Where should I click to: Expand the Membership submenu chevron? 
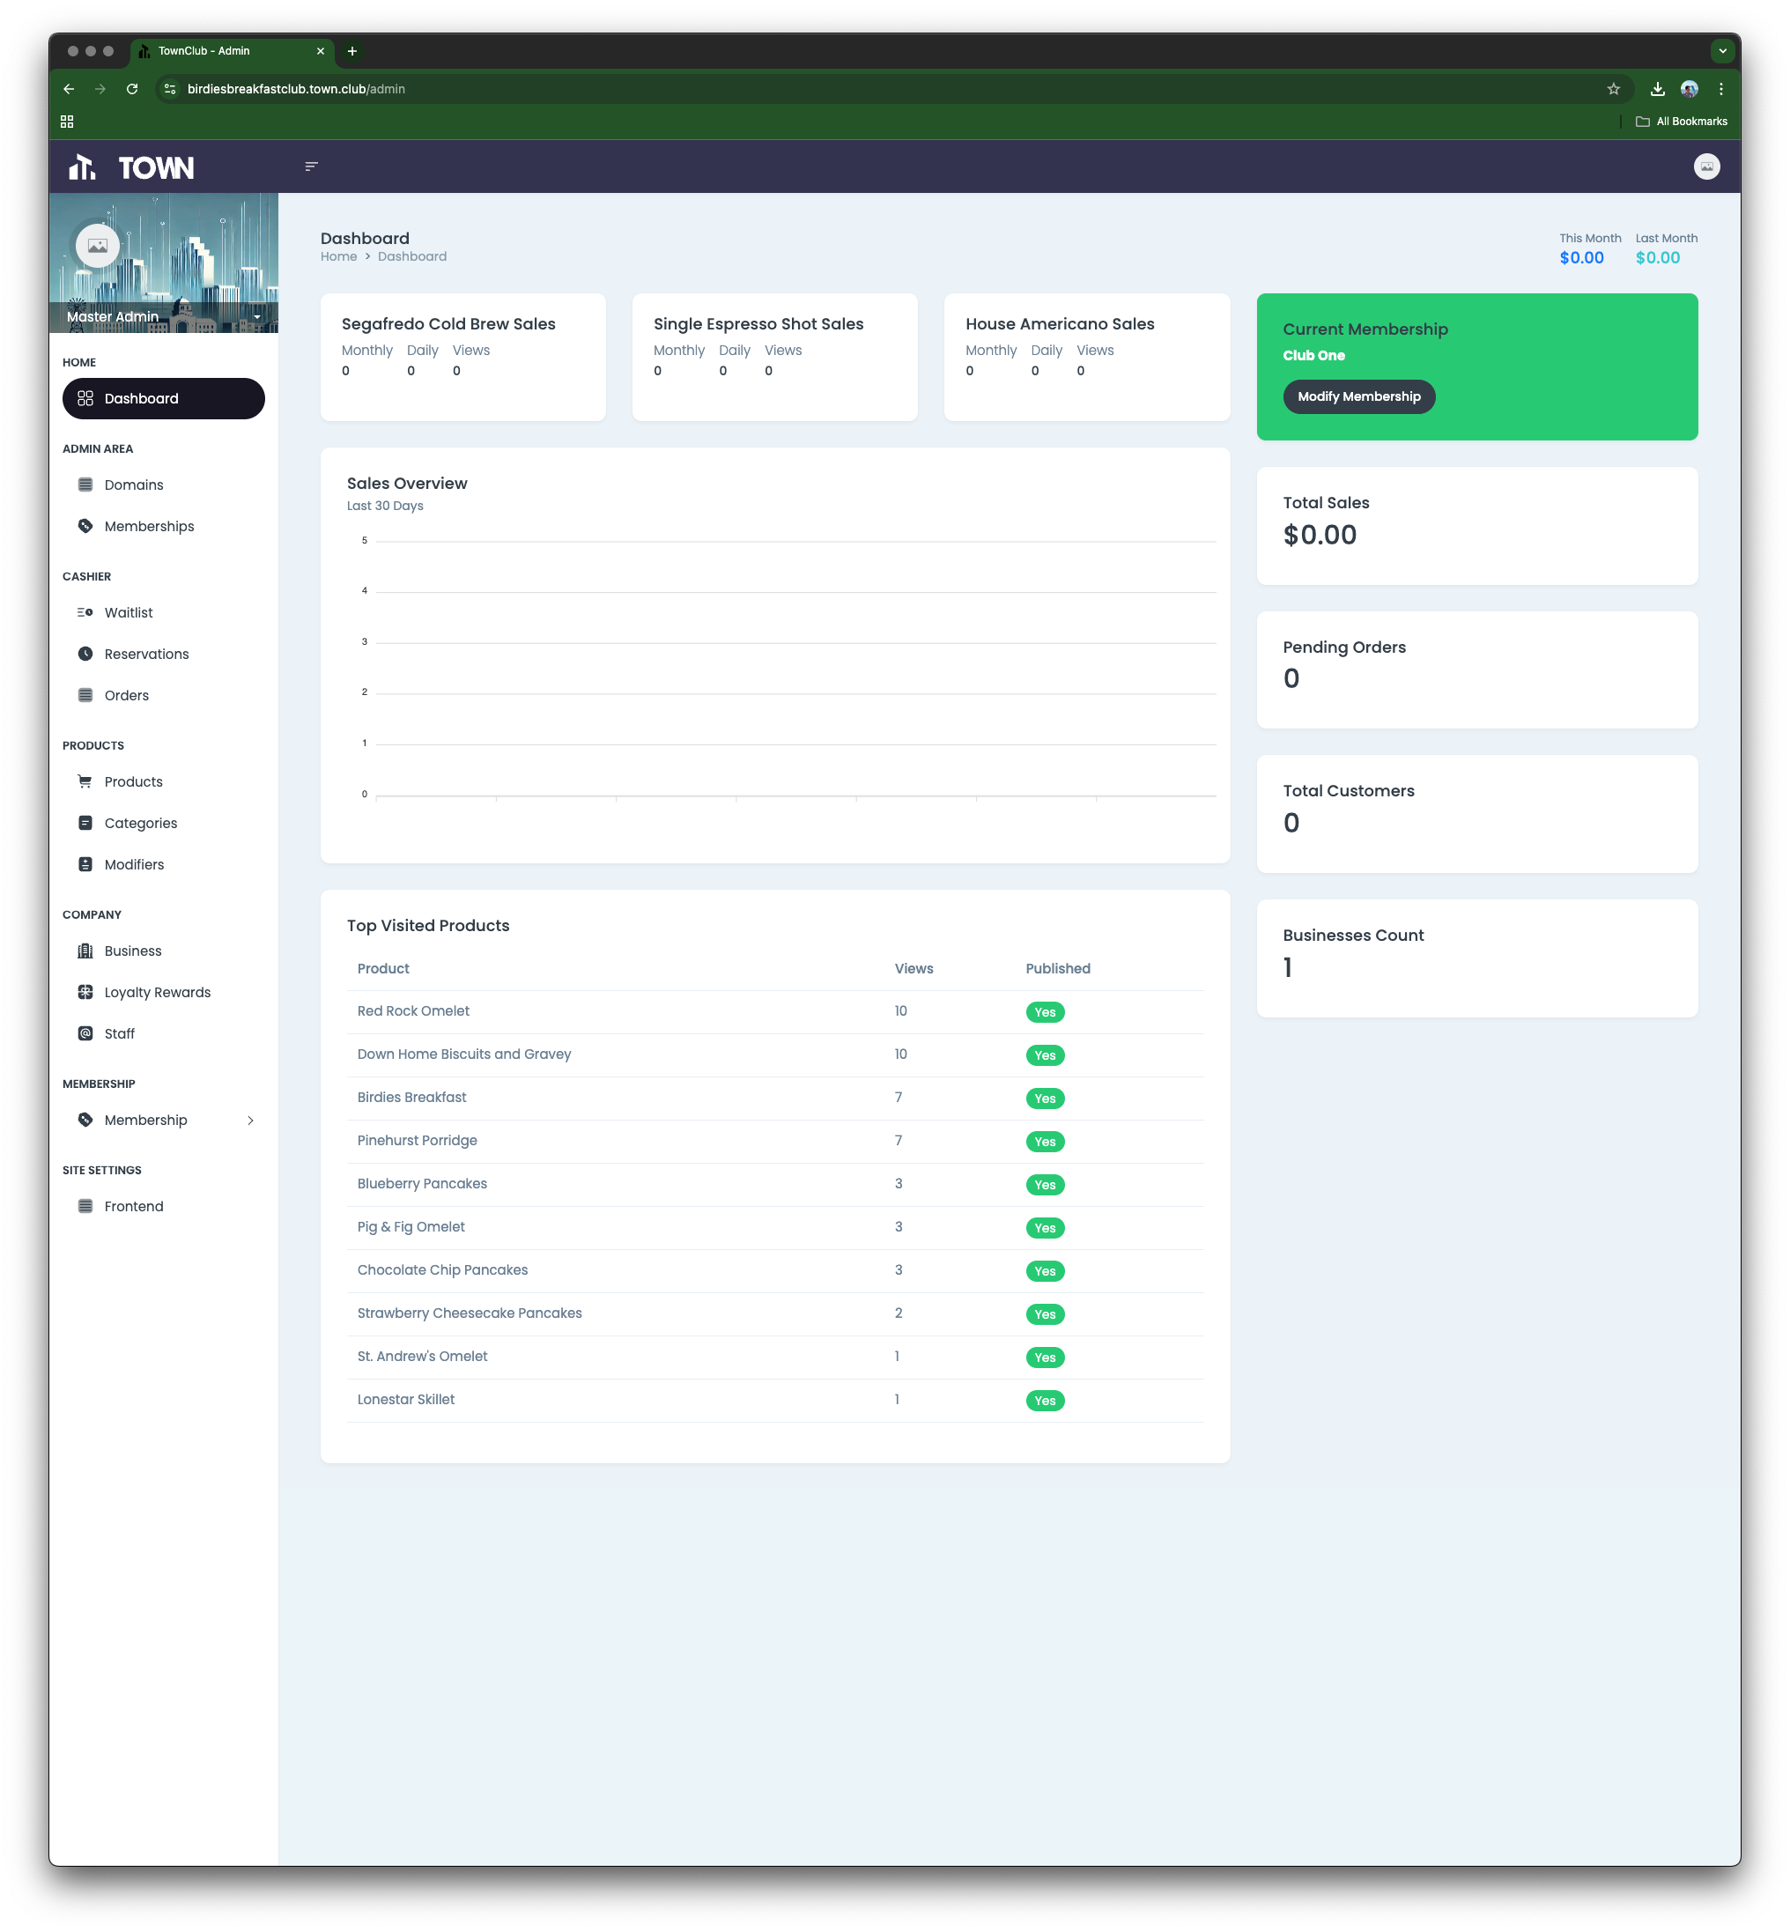[x=250, y=1121]
